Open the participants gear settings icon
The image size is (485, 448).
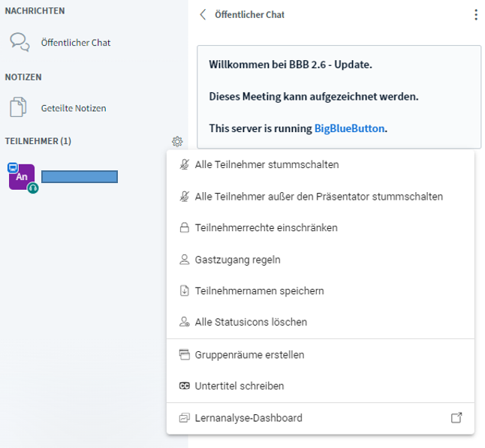(x=177, y=141)
